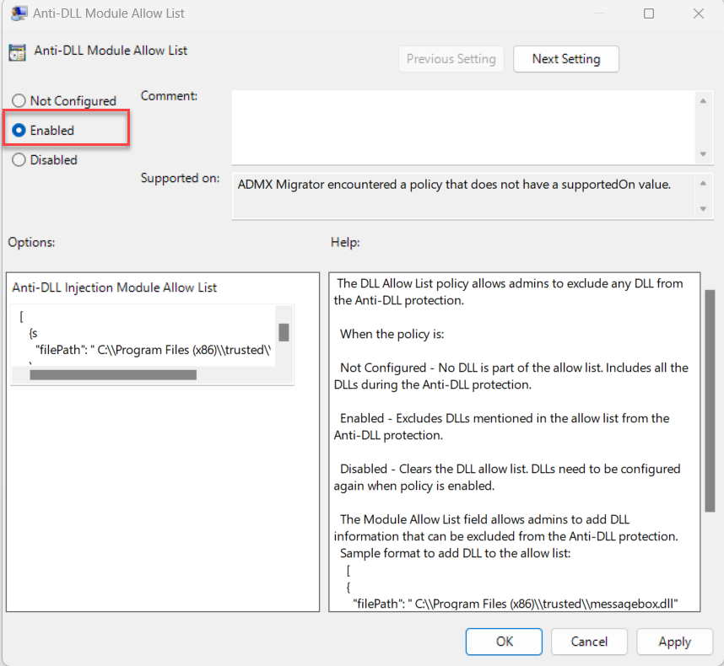Click the Previous Setting button

(x=451, y=59)
